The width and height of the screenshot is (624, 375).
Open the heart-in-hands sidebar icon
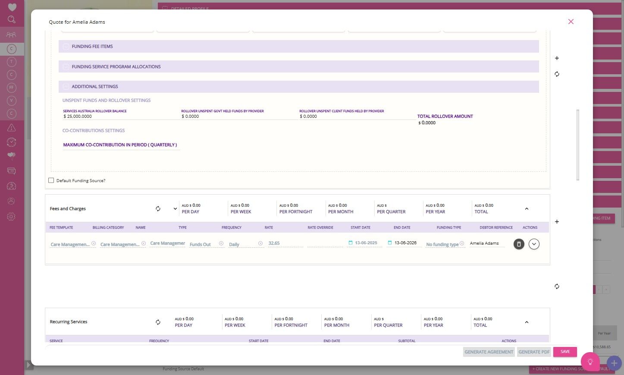(x=12, y=156)
